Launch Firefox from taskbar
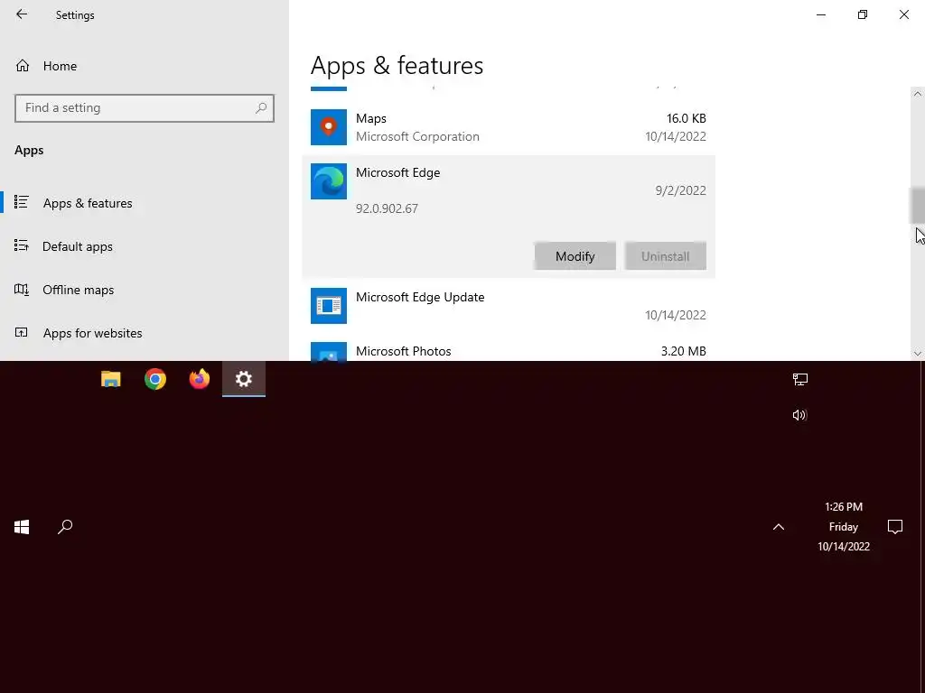 coord(200,379)
